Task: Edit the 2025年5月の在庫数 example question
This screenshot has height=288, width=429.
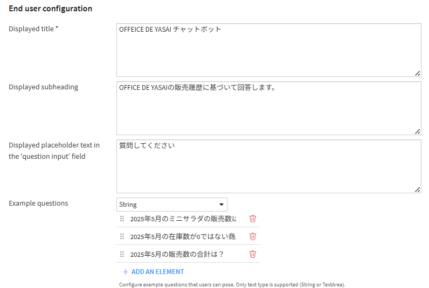Action: (x=183, y=236)
